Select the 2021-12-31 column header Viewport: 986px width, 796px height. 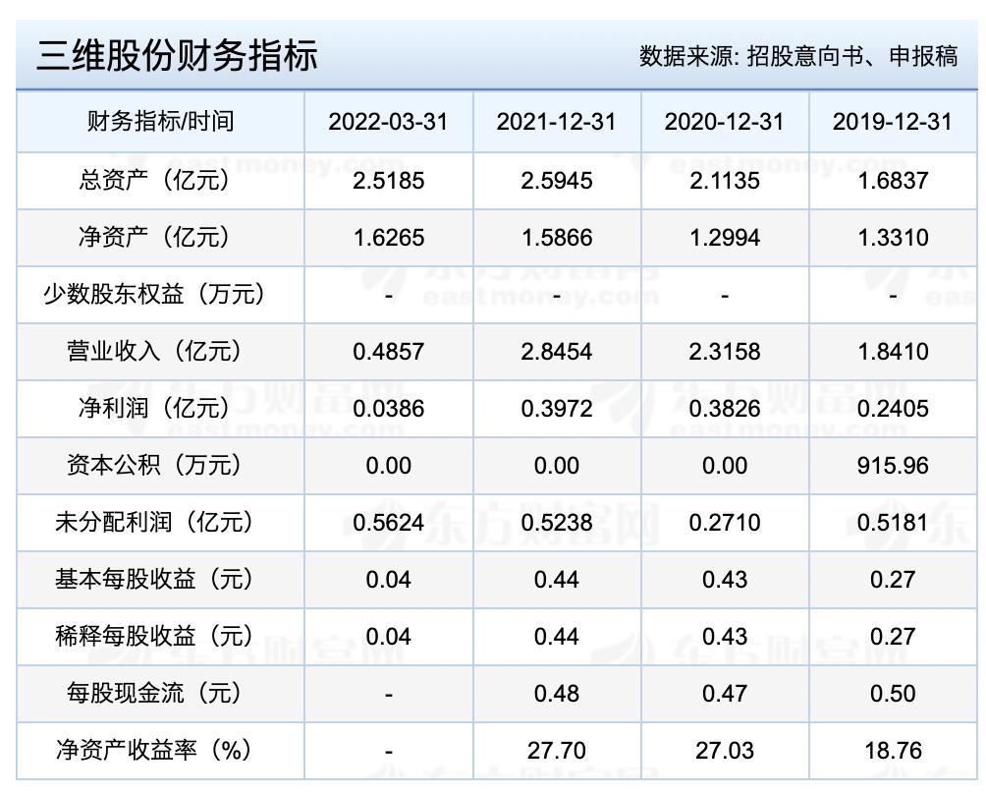click(555, 122)
